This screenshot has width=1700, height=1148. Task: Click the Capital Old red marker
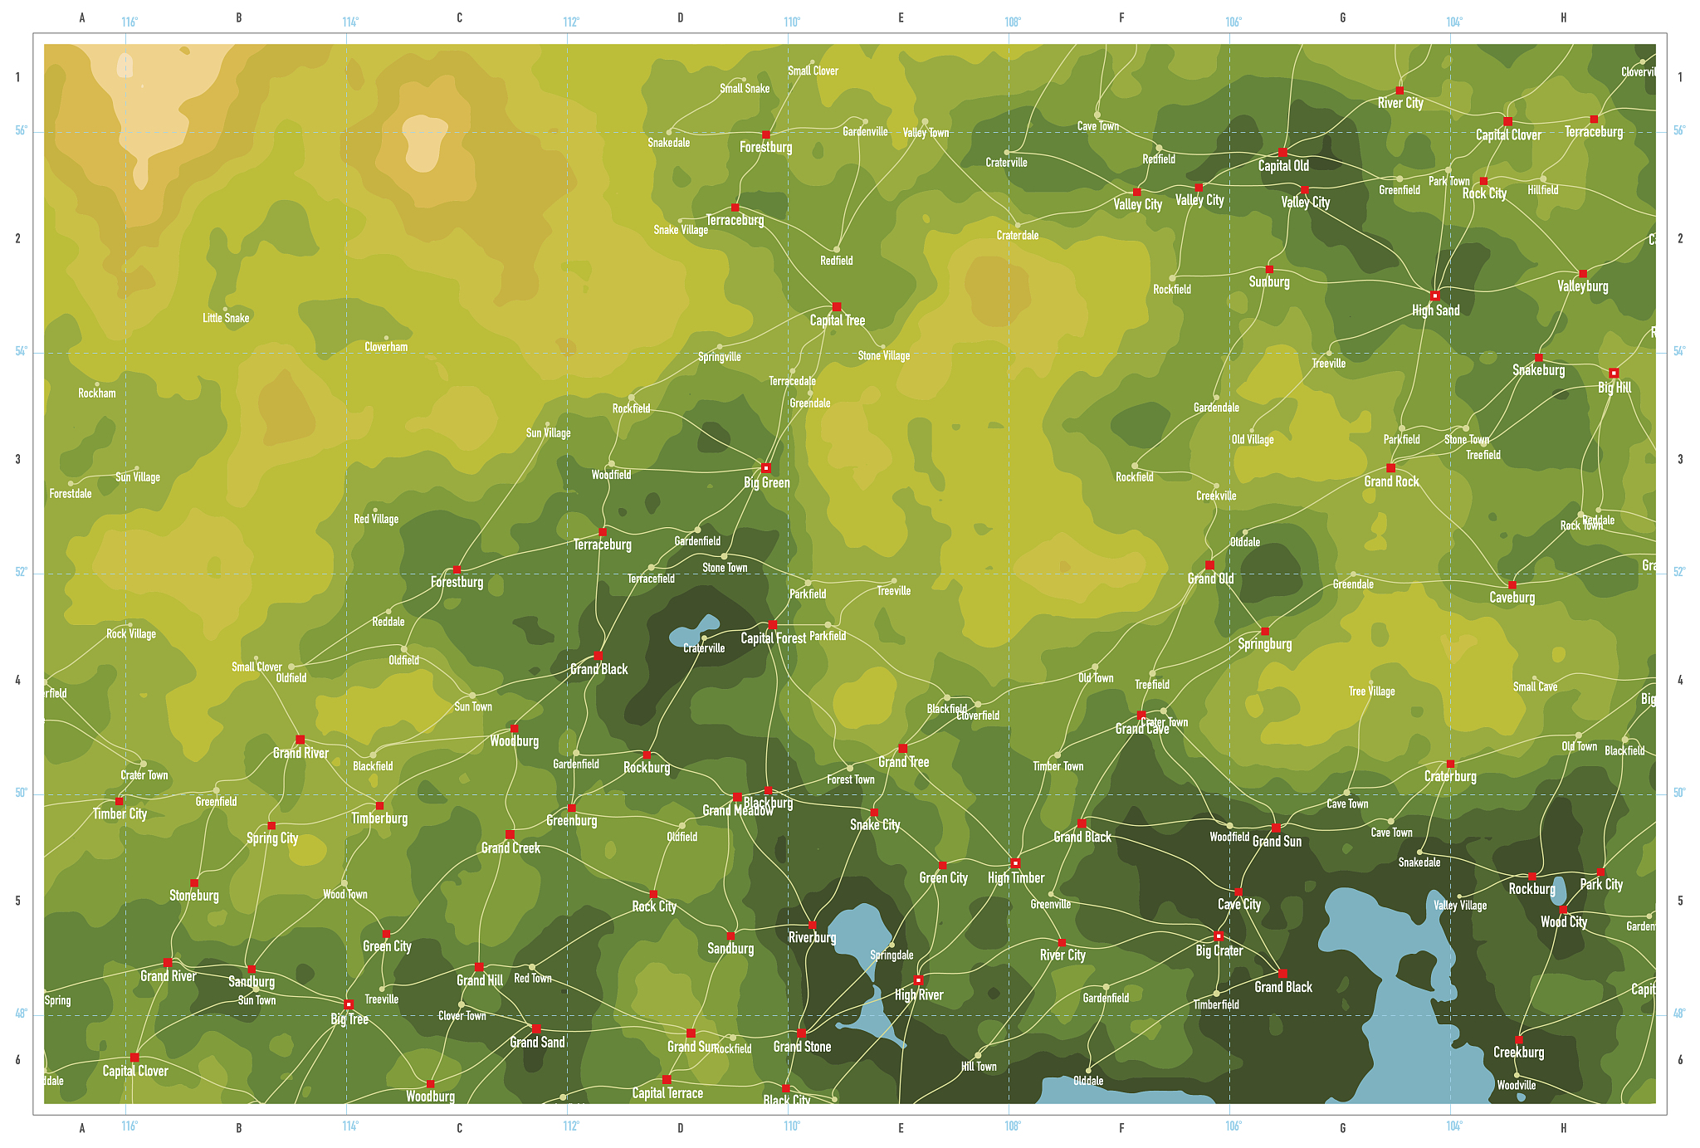[x=1282, y=153]
